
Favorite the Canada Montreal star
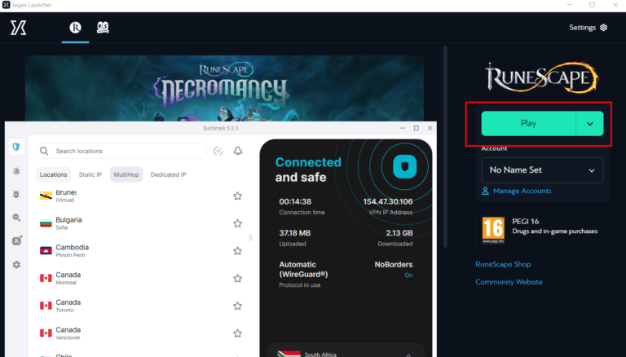coord(237,278)
